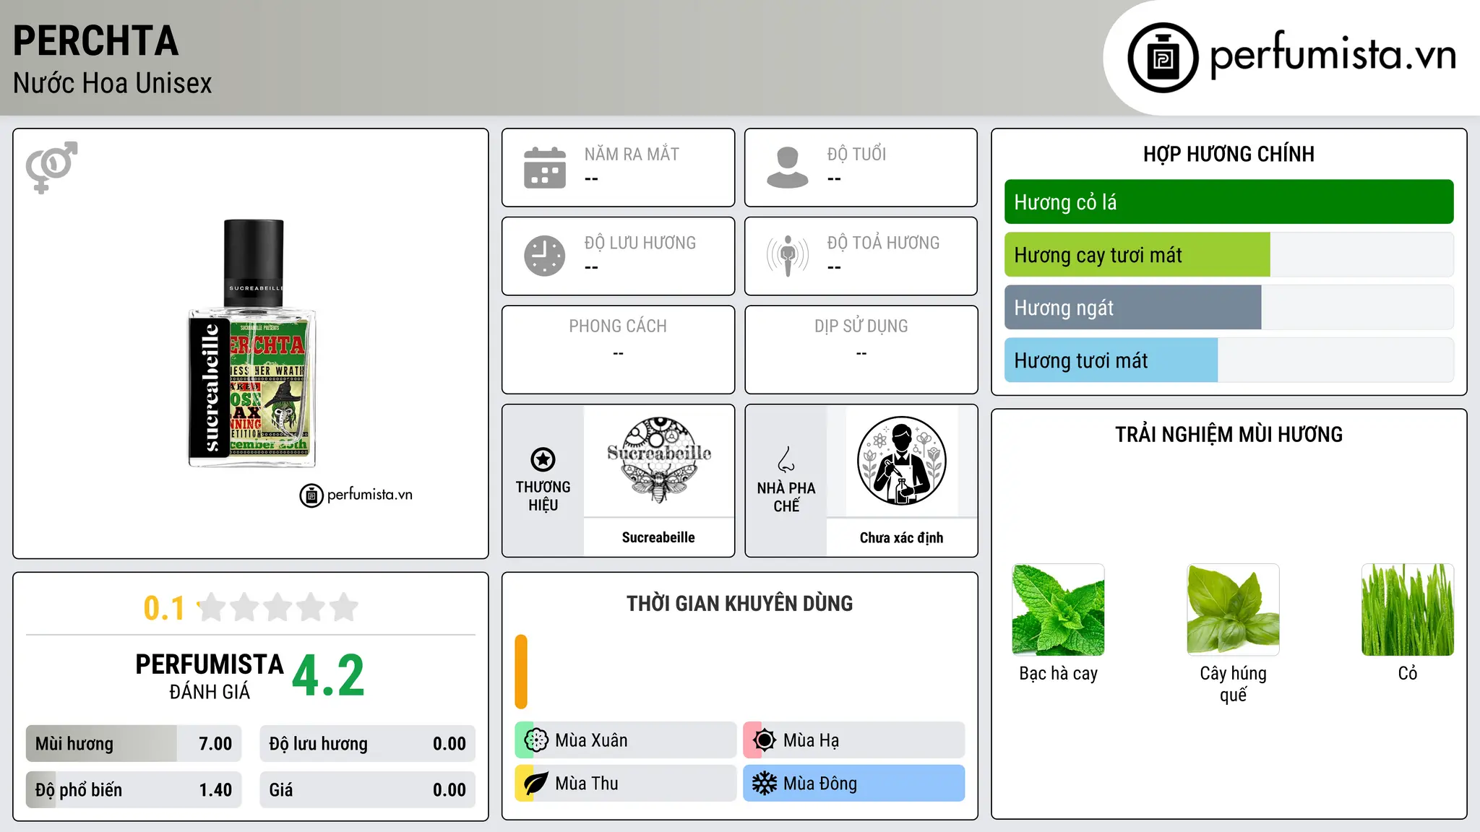
Task: Click the leaf icon for Mùa Thu
Action: click(536, 784)
